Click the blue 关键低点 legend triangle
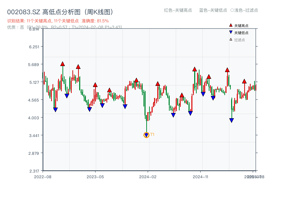 [231, 33]
